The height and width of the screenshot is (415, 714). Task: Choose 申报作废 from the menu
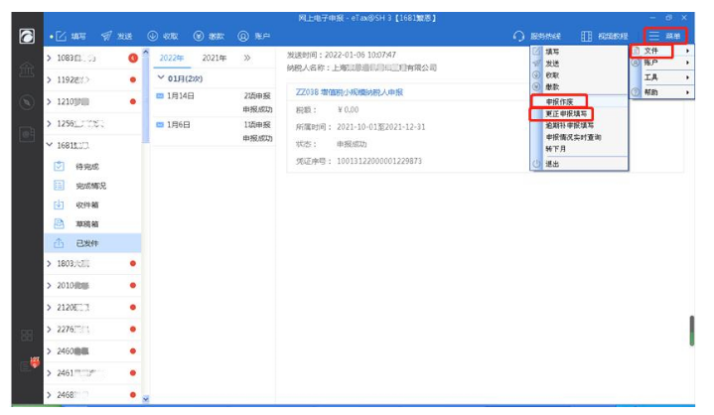(x=559, y=101)
